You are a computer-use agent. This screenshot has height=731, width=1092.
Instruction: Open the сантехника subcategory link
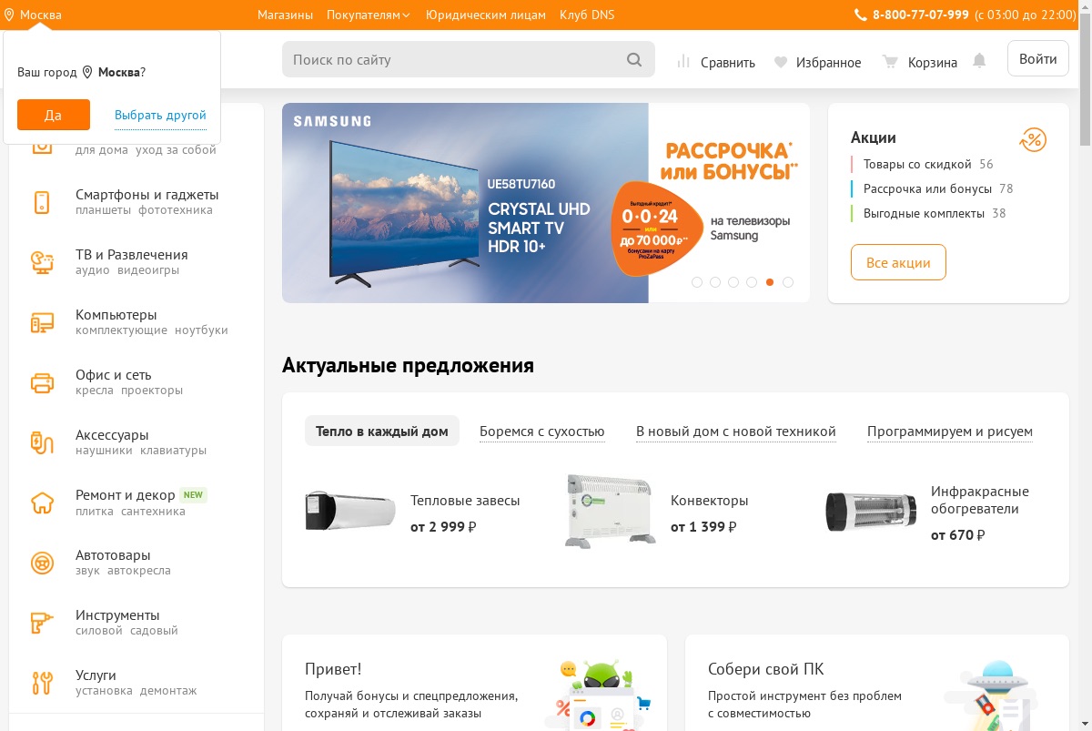153,512
